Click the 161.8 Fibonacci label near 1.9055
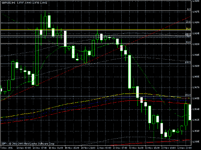 (x=188, y=95)
